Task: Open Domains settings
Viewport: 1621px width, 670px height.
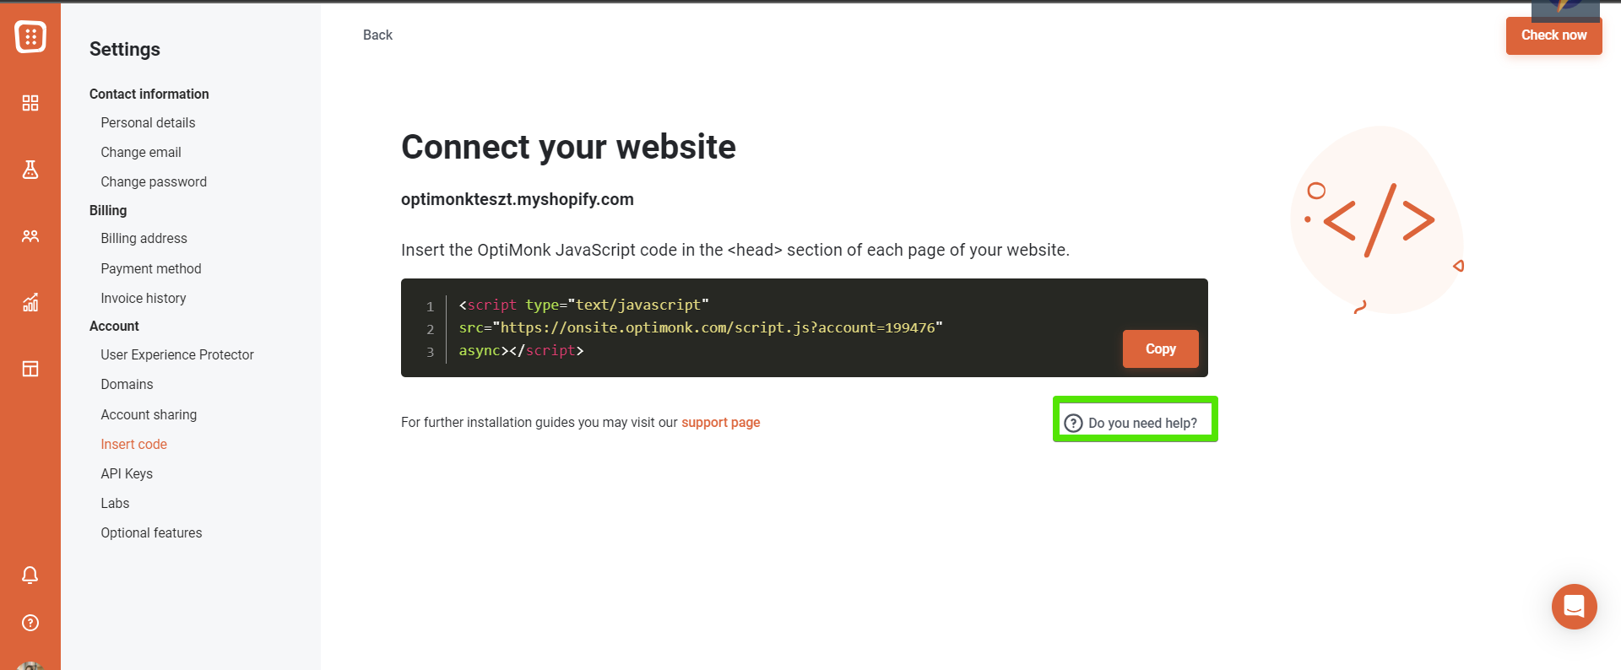Action: 127,384
